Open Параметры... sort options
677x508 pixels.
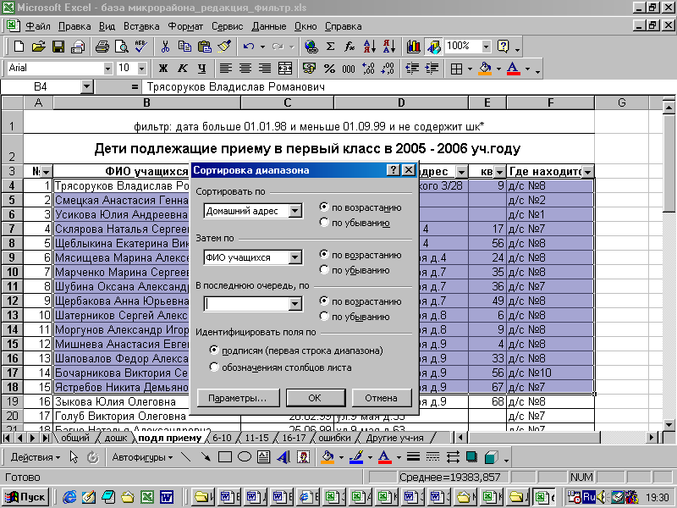238,398
